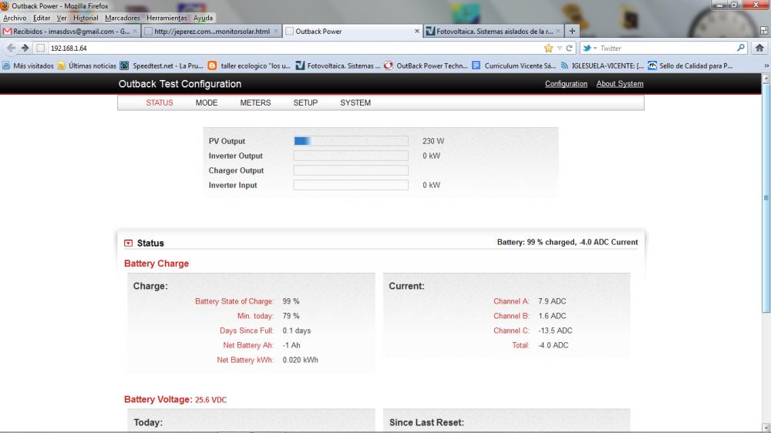This screenshot has height=433, width=771.
Task: Select the METERS navigation tab
Action: tap(255, 102)
